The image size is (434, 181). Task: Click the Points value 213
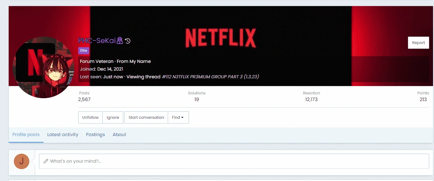click(423, 99)
